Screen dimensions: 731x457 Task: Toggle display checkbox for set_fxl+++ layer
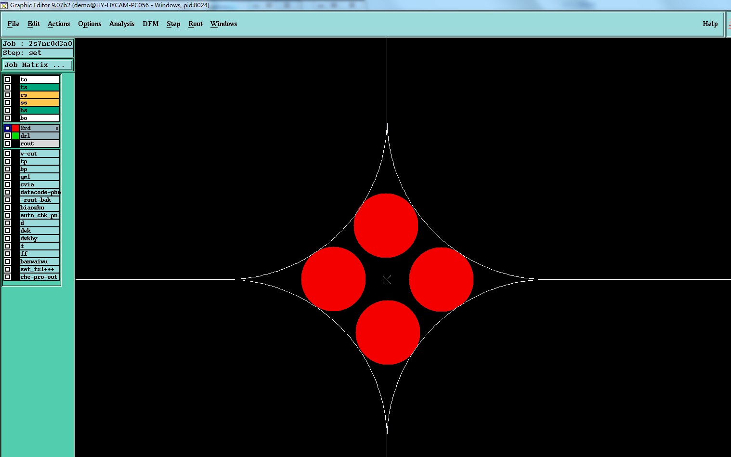point(8,269)
